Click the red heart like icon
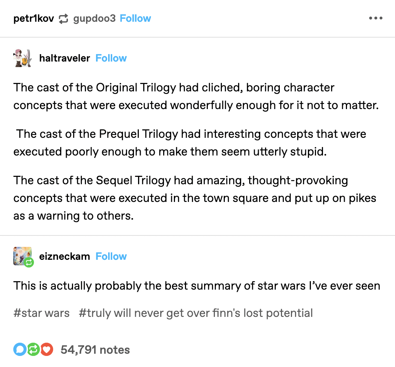The image size is (395, 367). tap(47, 350)
